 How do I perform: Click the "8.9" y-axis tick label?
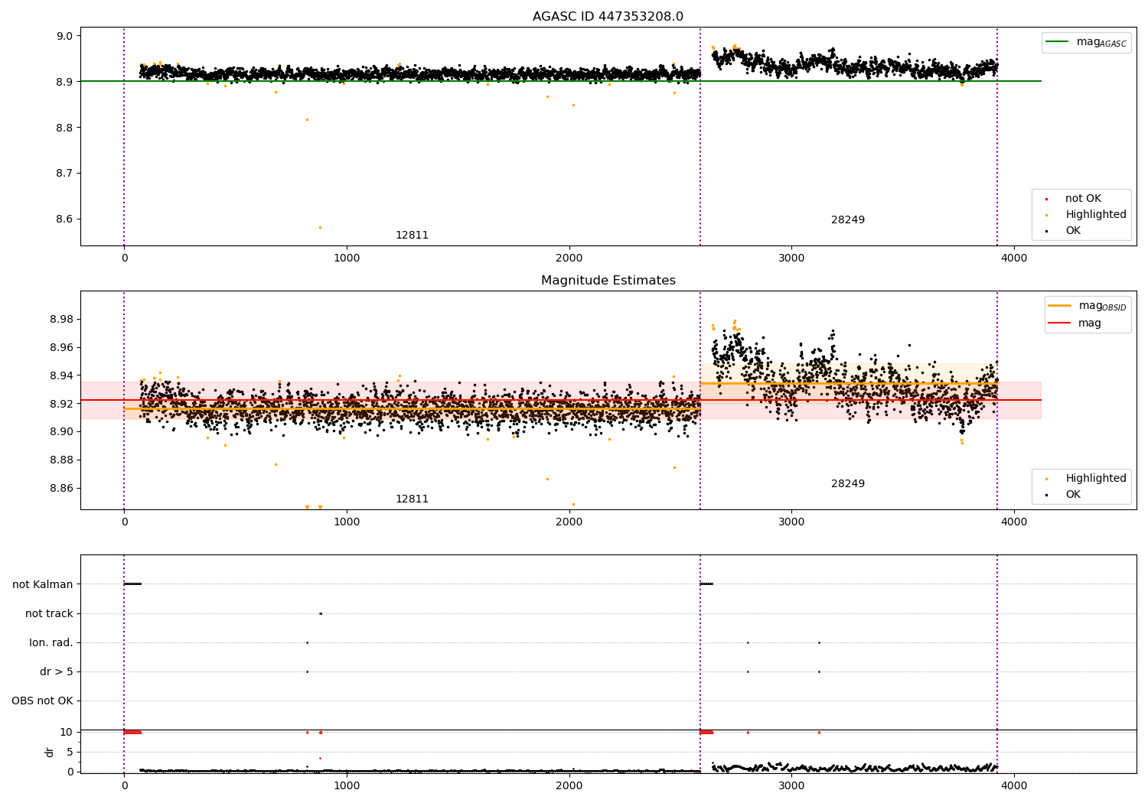(x=64, y=82)
